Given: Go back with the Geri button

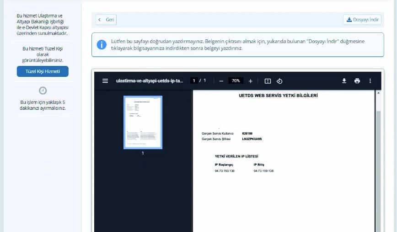Looking at the screenshot, I should point(106,20).
